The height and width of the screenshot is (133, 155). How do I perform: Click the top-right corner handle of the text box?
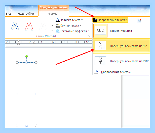[36, 63]
